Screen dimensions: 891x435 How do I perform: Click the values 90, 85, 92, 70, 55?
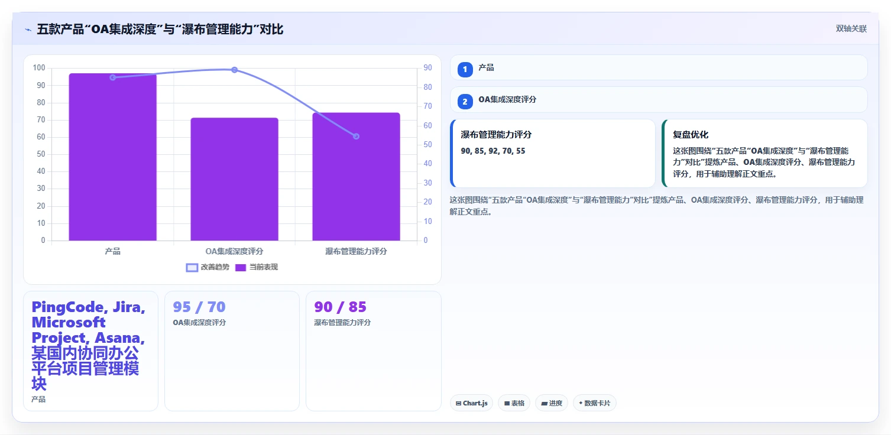[493, 151]
